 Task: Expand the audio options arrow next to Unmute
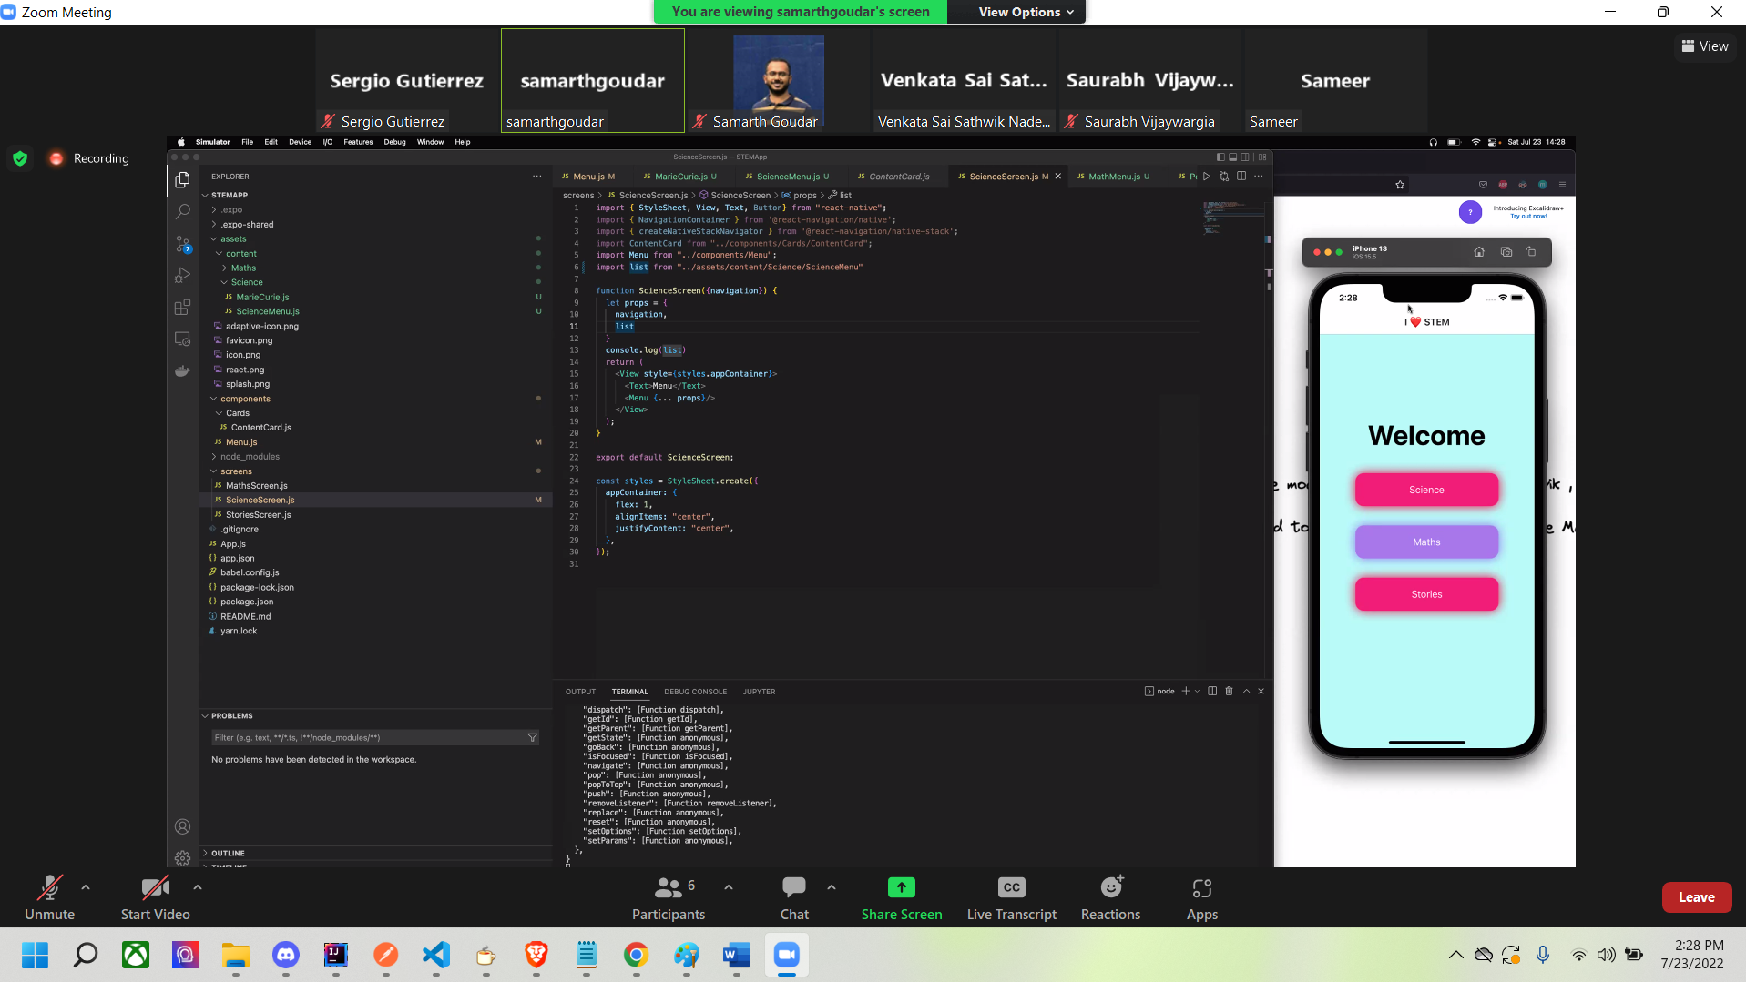(86, 887)
